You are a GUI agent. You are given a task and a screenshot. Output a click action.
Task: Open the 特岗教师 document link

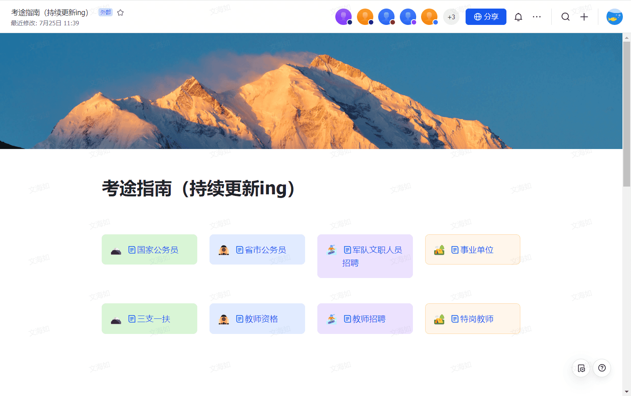coord(473,319)
